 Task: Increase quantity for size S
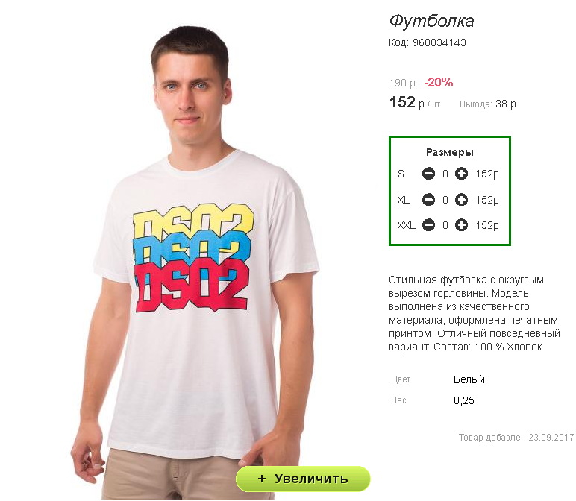click(461, 174)
